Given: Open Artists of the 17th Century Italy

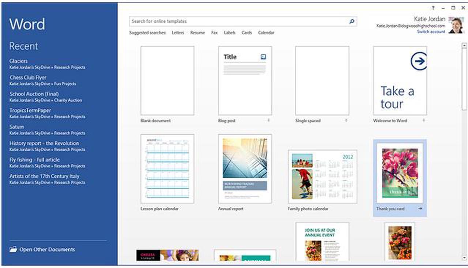Looking at the screenshot, I should [47, 179].
